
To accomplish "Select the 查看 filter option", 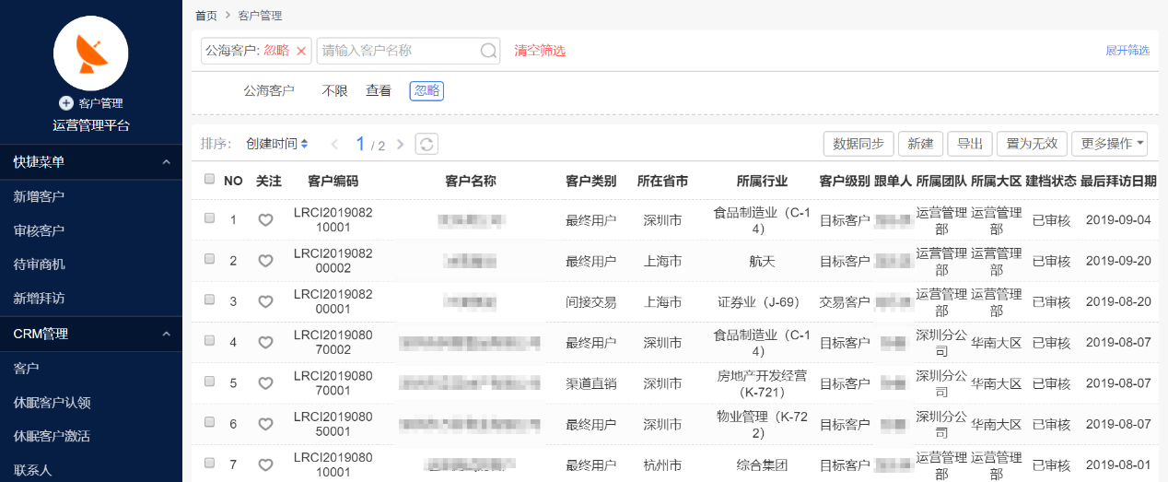I will pos(379,91).
